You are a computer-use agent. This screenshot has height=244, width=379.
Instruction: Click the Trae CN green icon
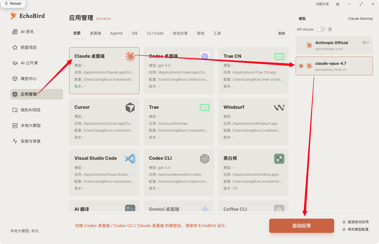pyautogui.click(x=279, y=56)
